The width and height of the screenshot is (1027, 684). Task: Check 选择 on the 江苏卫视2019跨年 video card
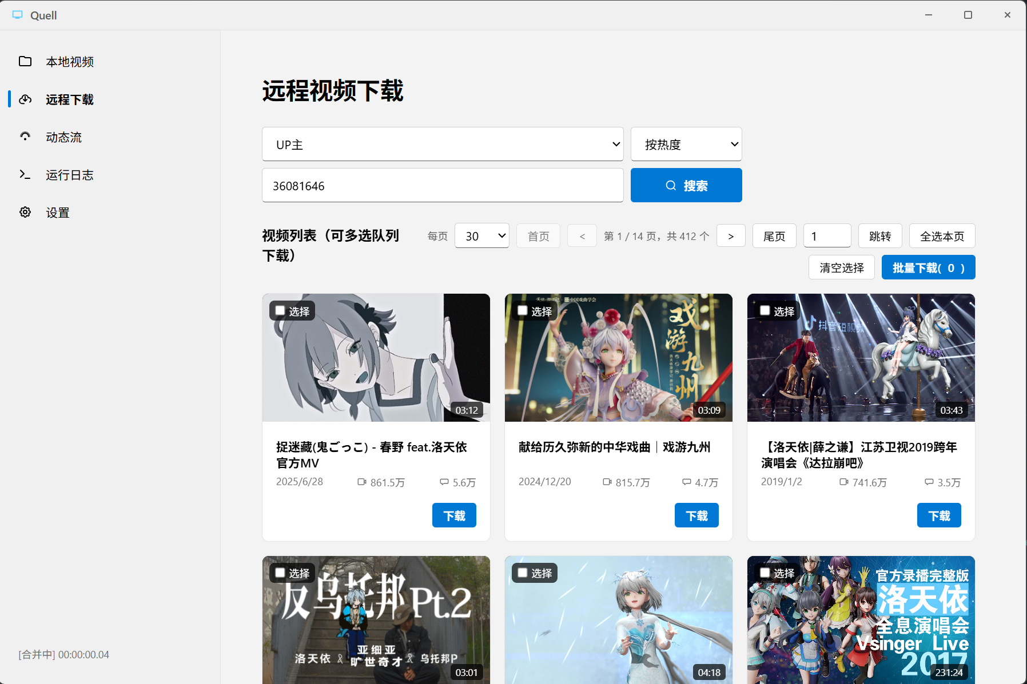[765, 310]
